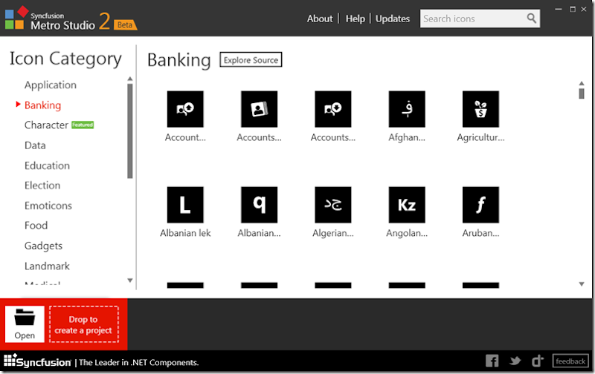This screenshot has width=595, height=374.
Task: Select the Data category
Action: [x=35, y=145]
